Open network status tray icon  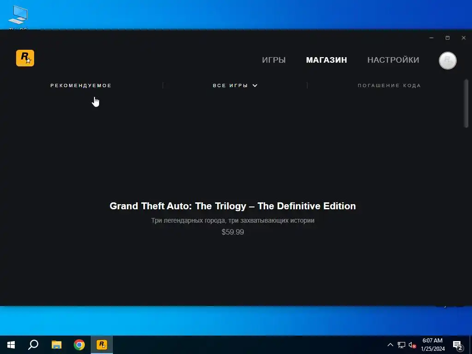point(401,345)
